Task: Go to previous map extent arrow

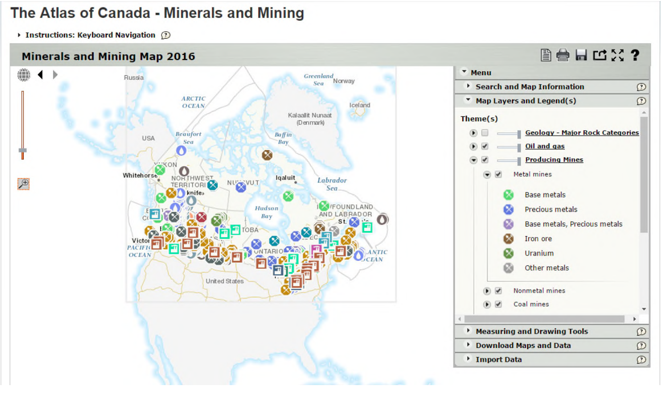Action: 40,75
